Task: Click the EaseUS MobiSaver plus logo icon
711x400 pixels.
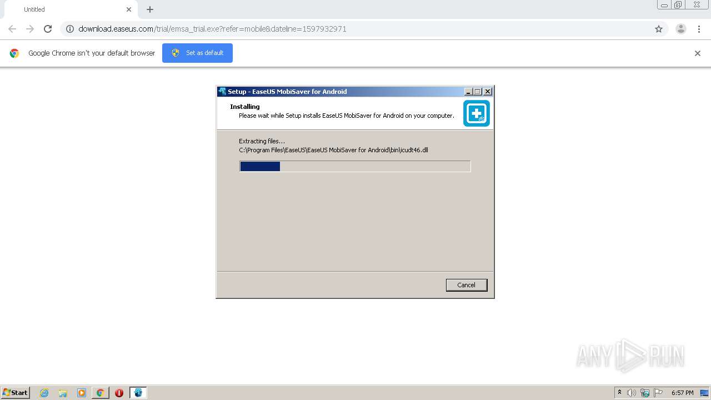Action: point(477,113)
